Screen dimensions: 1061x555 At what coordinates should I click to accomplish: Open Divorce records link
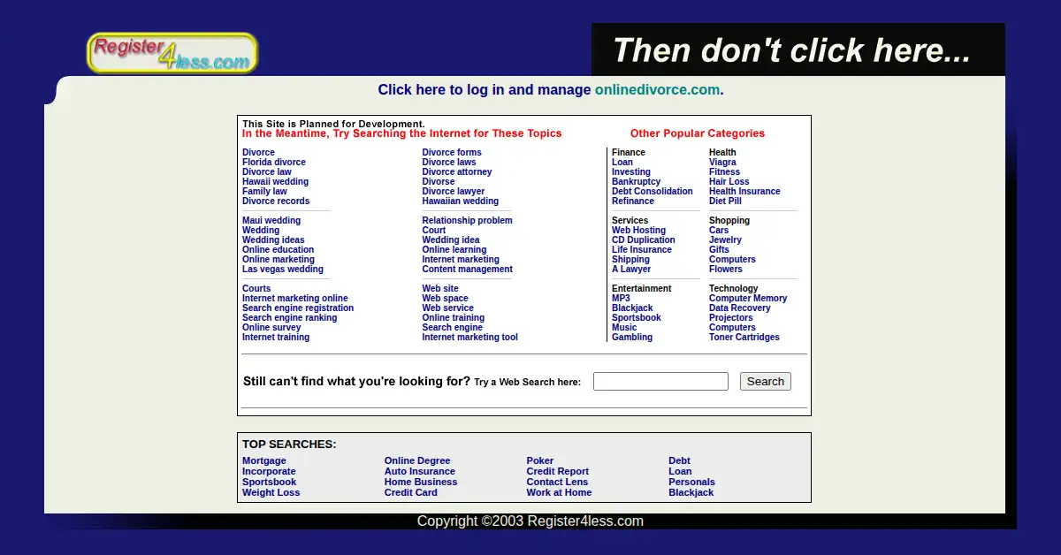coord(276,201)
